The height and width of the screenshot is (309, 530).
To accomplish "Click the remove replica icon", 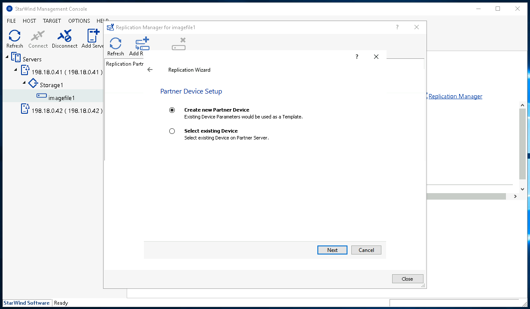I will 179,44.
